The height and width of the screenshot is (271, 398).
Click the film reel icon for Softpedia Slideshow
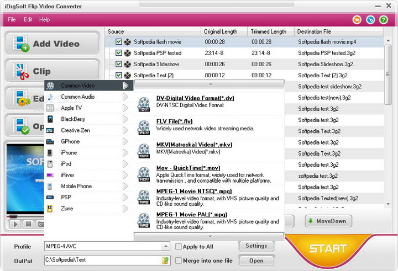tap(128, 64)
